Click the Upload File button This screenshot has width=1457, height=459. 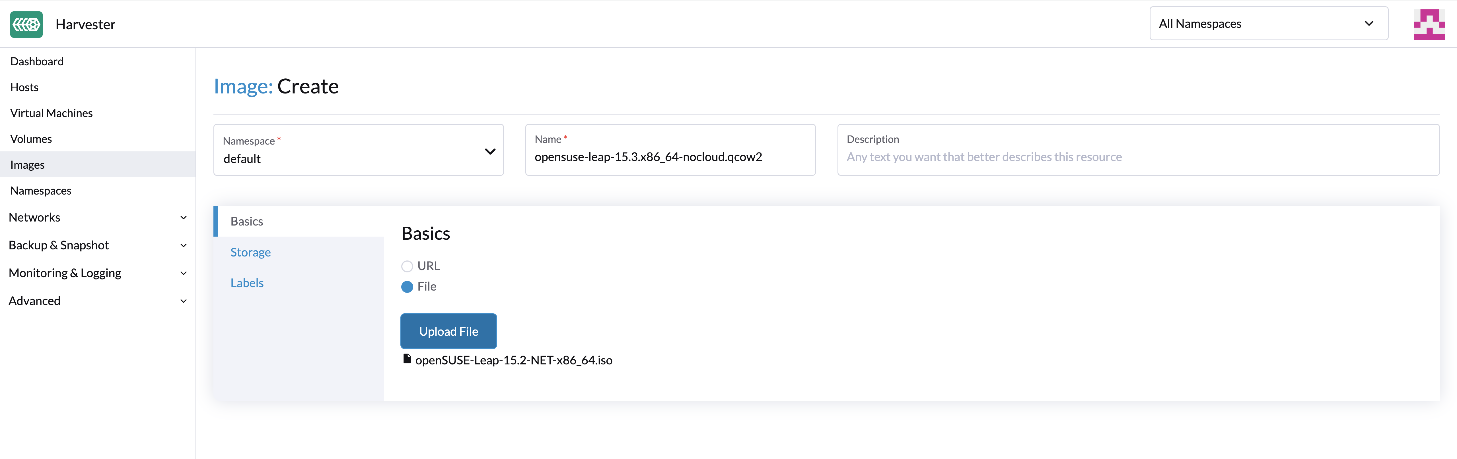tap(448, 331)
